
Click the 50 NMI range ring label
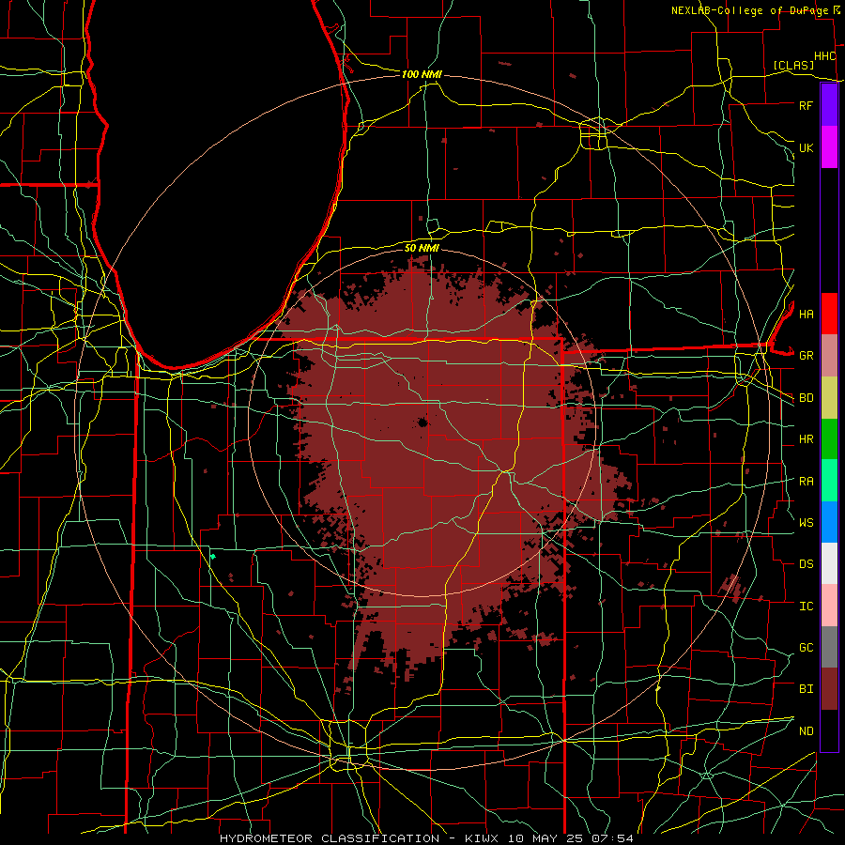pos(422,248)
